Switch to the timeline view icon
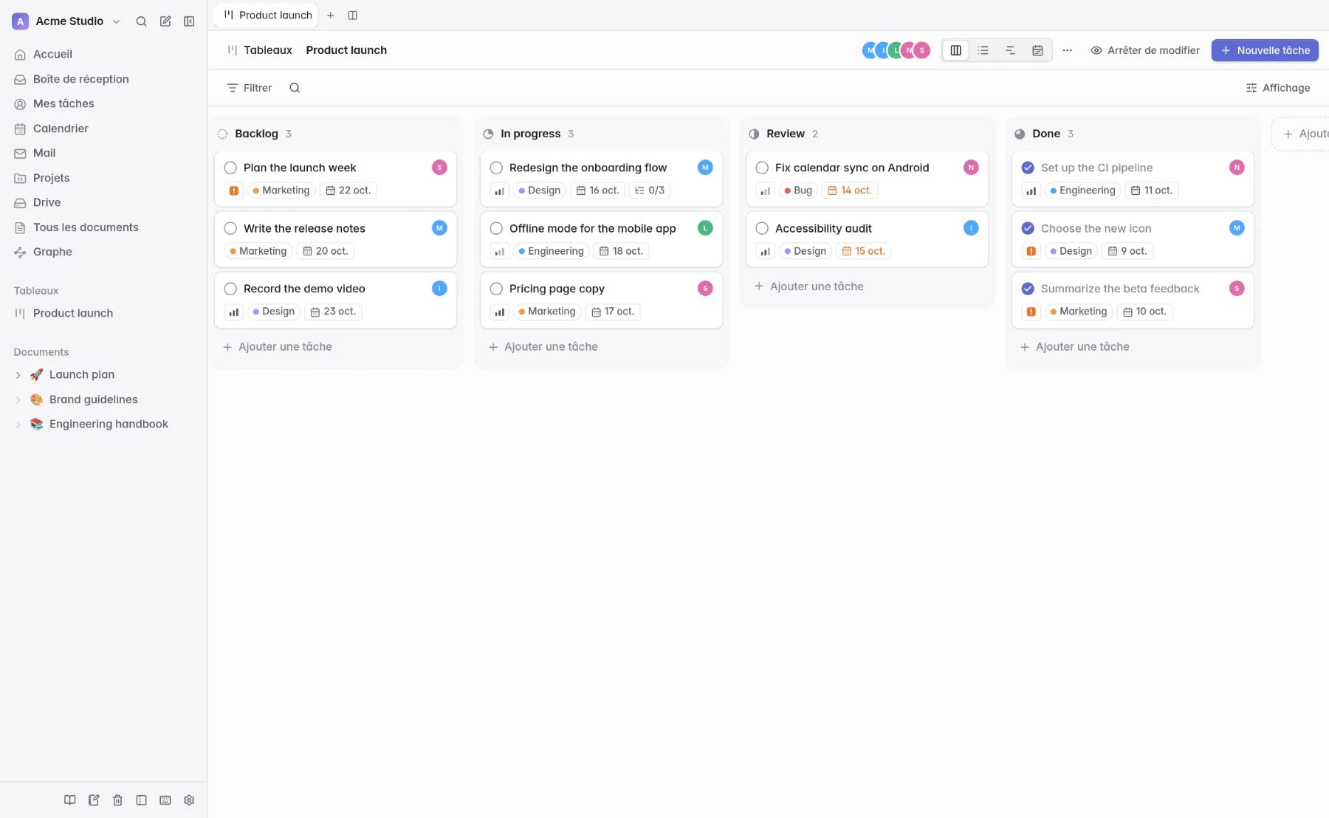Viewport: 1329px width, 818px height. pos(1010,50)
